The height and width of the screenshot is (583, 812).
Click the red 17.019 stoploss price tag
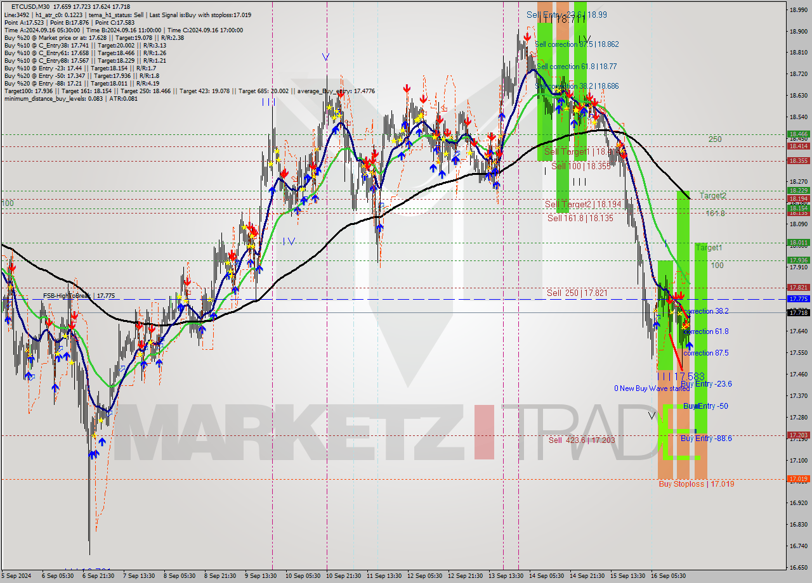coord(798,479)
